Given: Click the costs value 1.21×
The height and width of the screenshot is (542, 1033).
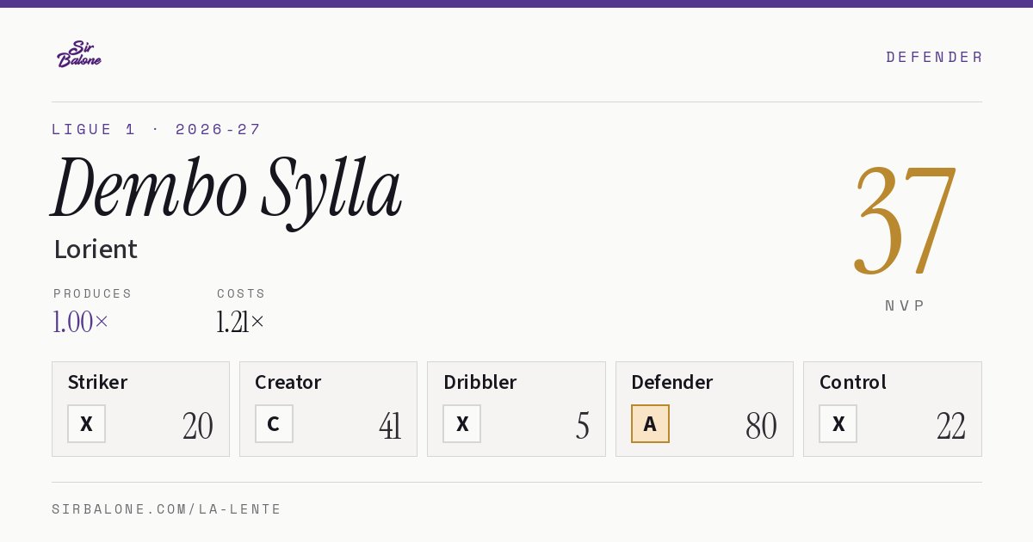Looking at the screenshot, I should point(241,322).
